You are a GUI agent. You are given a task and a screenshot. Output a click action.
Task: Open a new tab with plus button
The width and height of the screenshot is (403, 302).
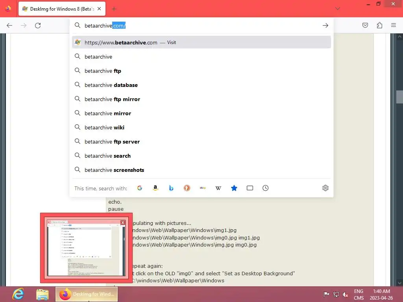point(114,9)
